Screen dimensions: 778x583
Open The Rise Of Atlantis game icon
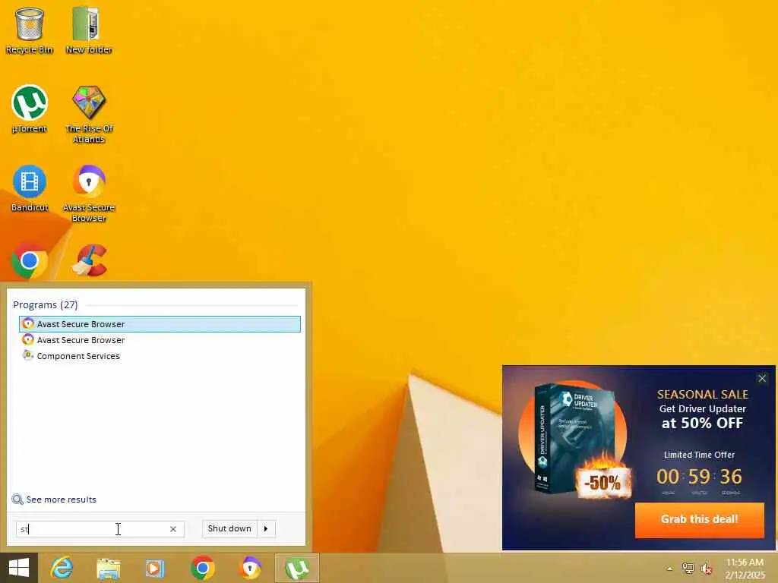pos(89,115)
